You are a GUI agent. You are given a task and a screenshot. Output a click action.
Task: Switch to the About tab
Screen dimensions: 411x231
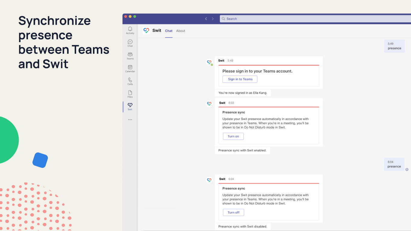coord(181,31)
